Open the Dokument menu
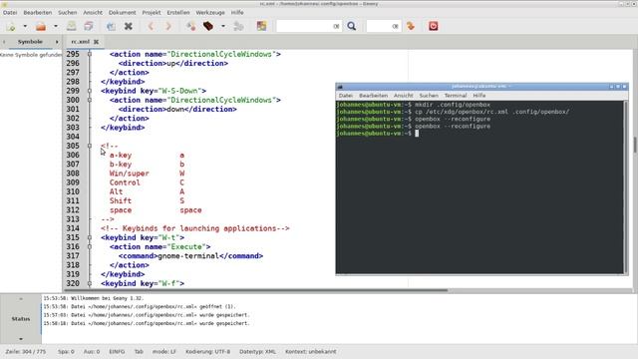The height and width of the screenshot is (359, 638). (x=122, y=13)
